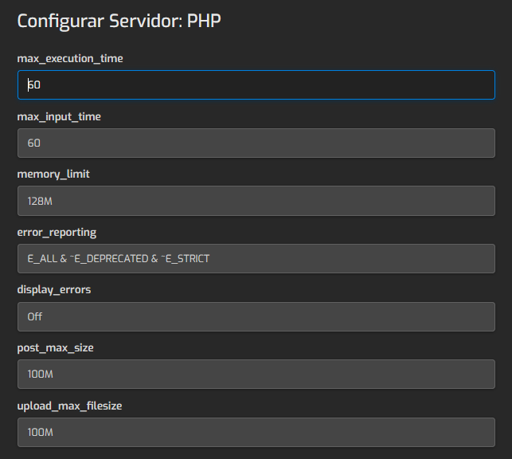Activate the post_max_size input box
The height and width of the screenshot is (459, 512).
click(256, 375)
